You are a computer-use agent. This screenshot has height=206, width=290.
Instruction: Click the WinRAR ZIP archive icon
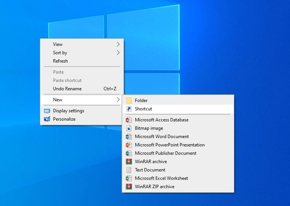pos(129,187)
